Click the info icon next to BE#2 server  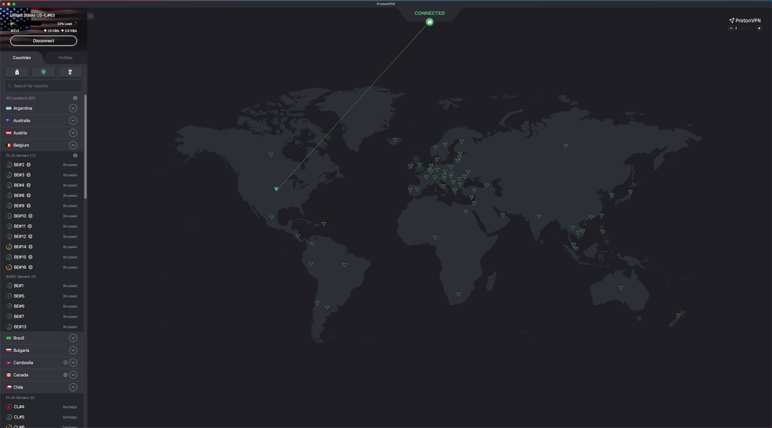pos(9,165)
